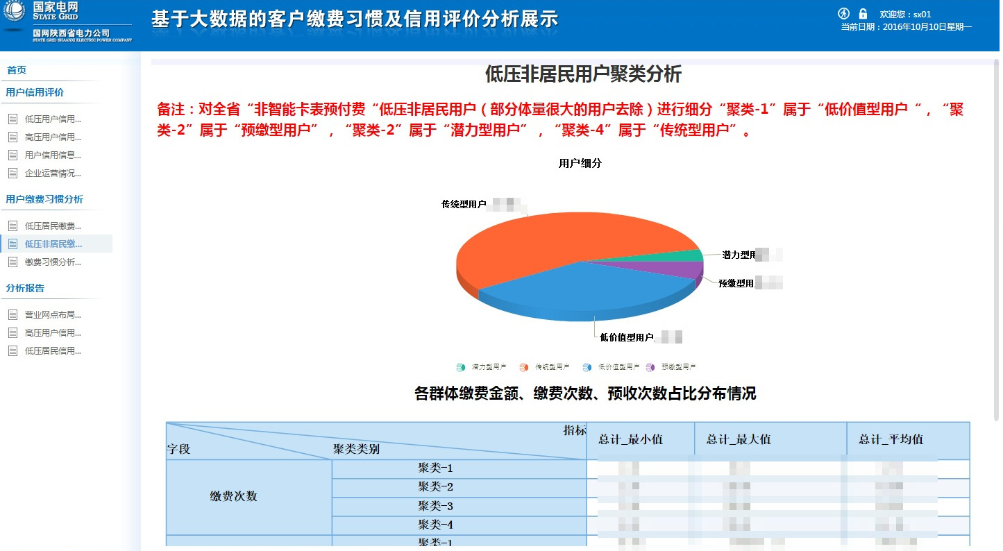Click document icon beside first 高压用户信用... under 用户信用评价
1003x551 pixels.
click(x=12, y=137)
